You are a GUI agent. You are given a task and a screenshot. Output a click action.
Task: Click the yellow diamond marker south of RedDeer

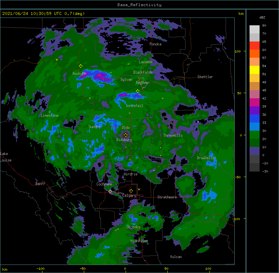click(138, 91)
